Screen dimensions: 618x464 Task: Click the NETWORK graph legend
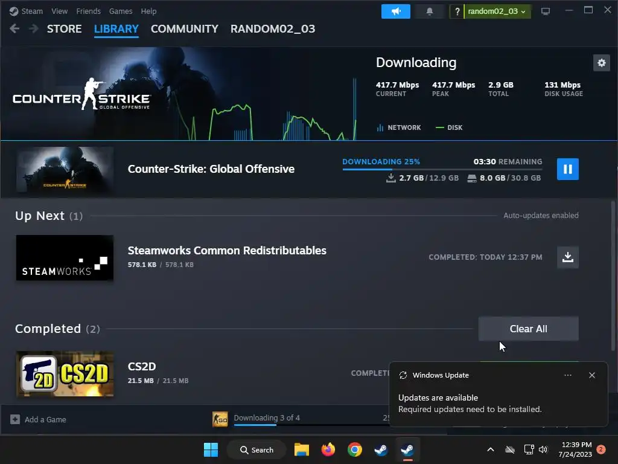tap(399, 127)
